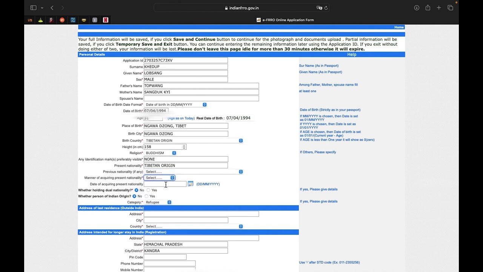
Task: Click the Home link in blue header
Action: pyautogui.click(x=399, y=27)
